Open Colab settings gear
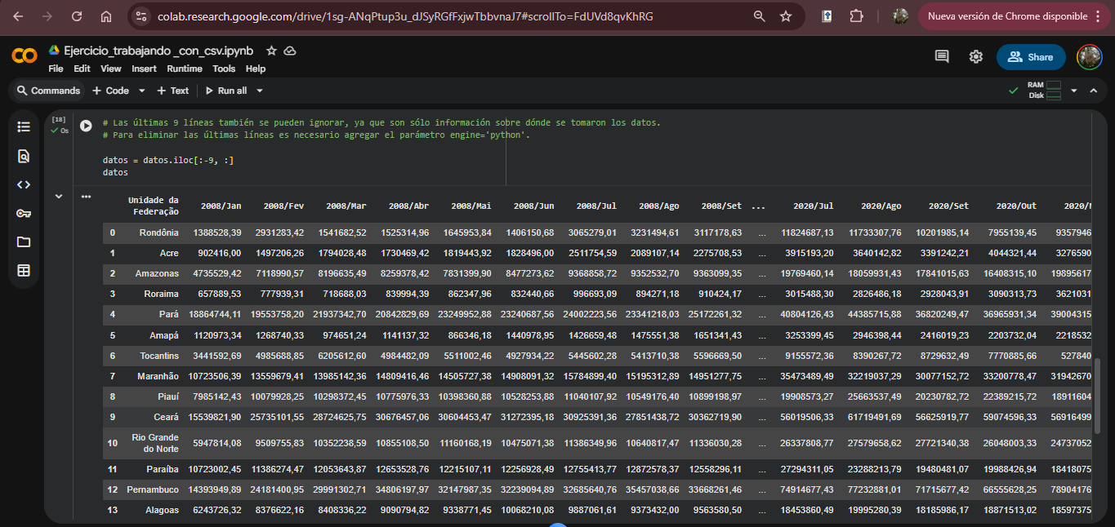 975,57
